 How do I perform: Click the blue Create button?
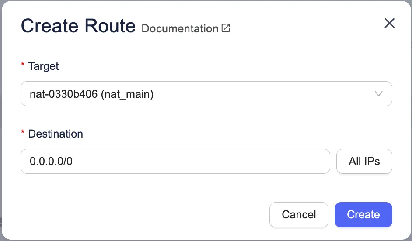point(363,215)
